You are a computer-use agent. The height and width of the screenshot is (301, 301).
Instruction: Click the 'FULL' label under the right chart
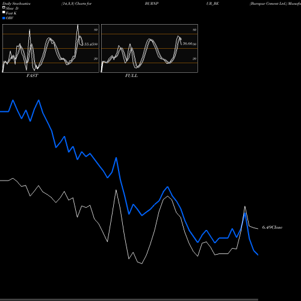pyautogui.click(x=131, y=76)
